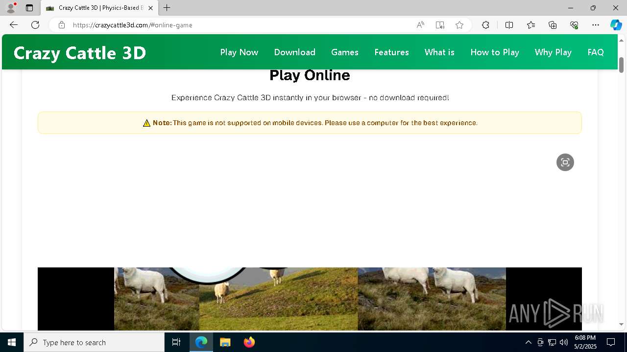The width and height of the screenshot is (627, 352).
Task: Toggle Split screen icon
Action: 509,25
